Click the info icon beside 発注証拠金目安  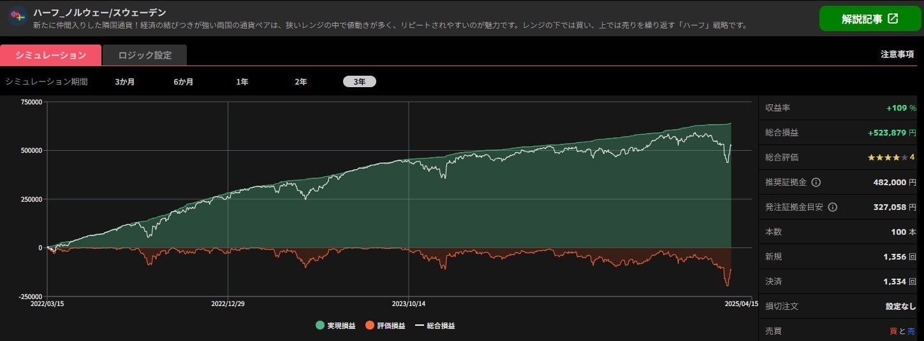click(x=832, y=207)
